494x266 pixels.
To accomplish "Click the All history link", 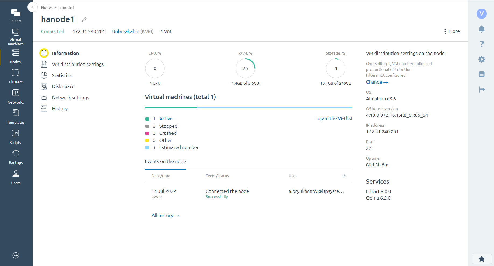I will click(165, 215).
